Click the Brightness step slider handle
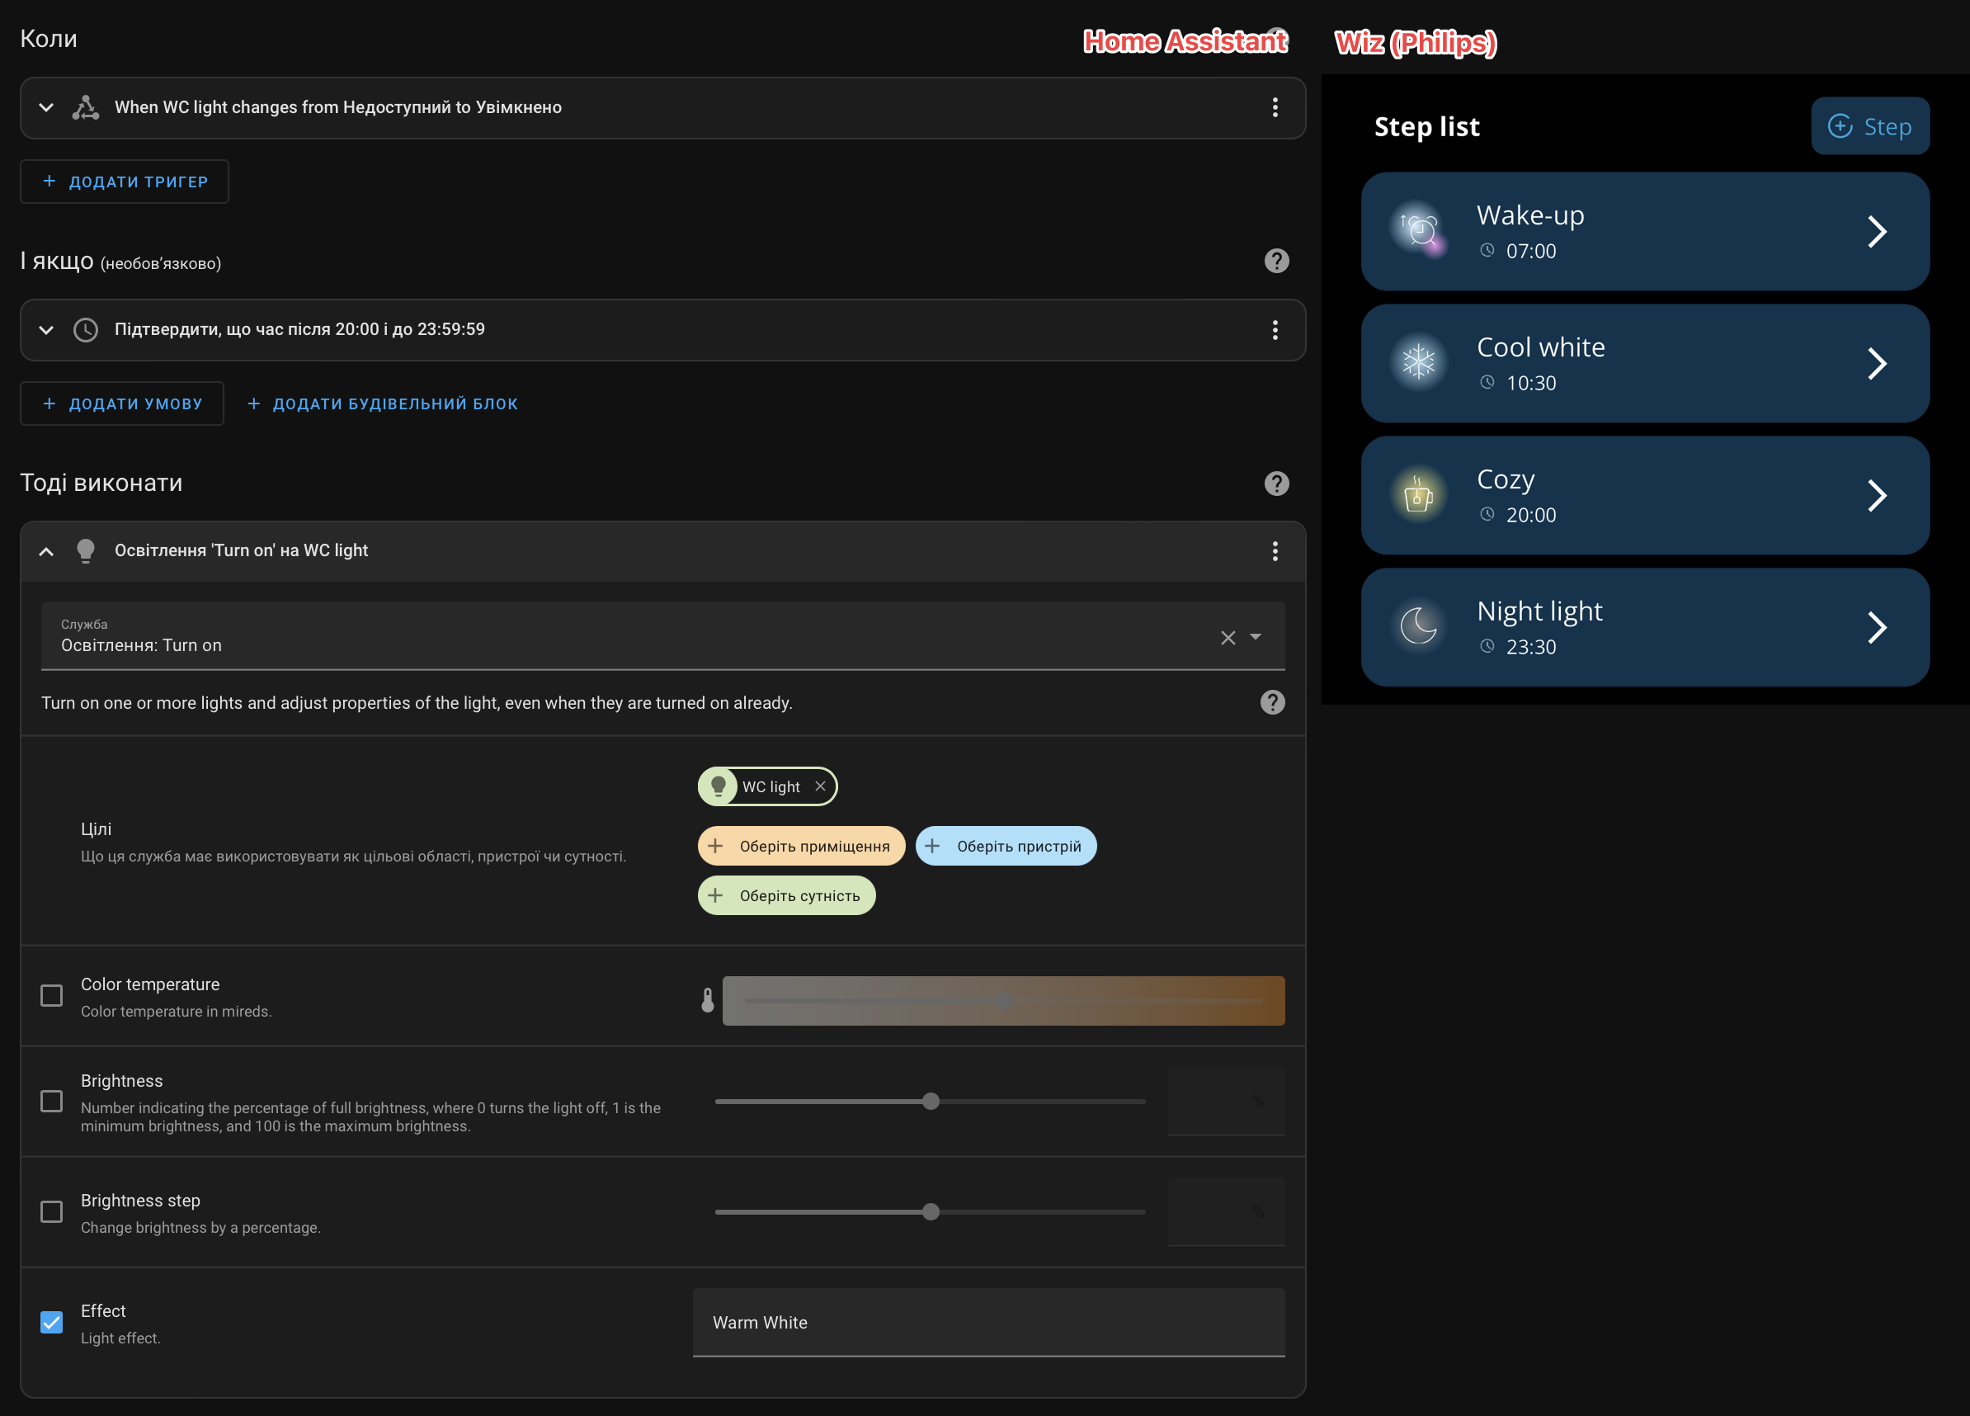Viewport: 1970px width, 1416px height. tap(931, 1212)
